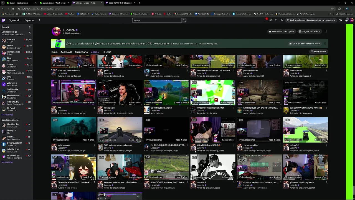Open a new browser tab
The image size is (355, 200).
coord(140,3)
